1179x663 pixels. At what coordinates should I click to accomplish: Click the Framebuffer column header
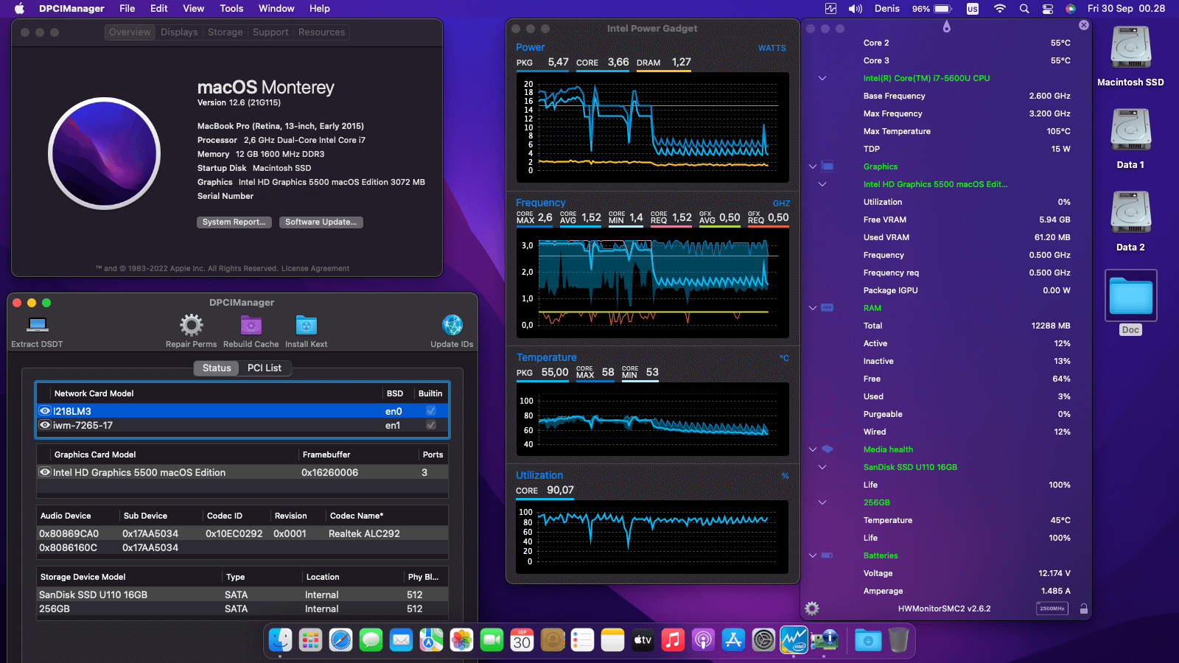[358, 455]
